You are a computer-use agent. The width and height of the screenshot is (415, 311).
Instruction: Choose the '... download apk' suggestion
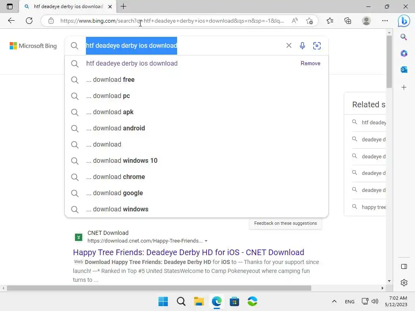[197, 112]
